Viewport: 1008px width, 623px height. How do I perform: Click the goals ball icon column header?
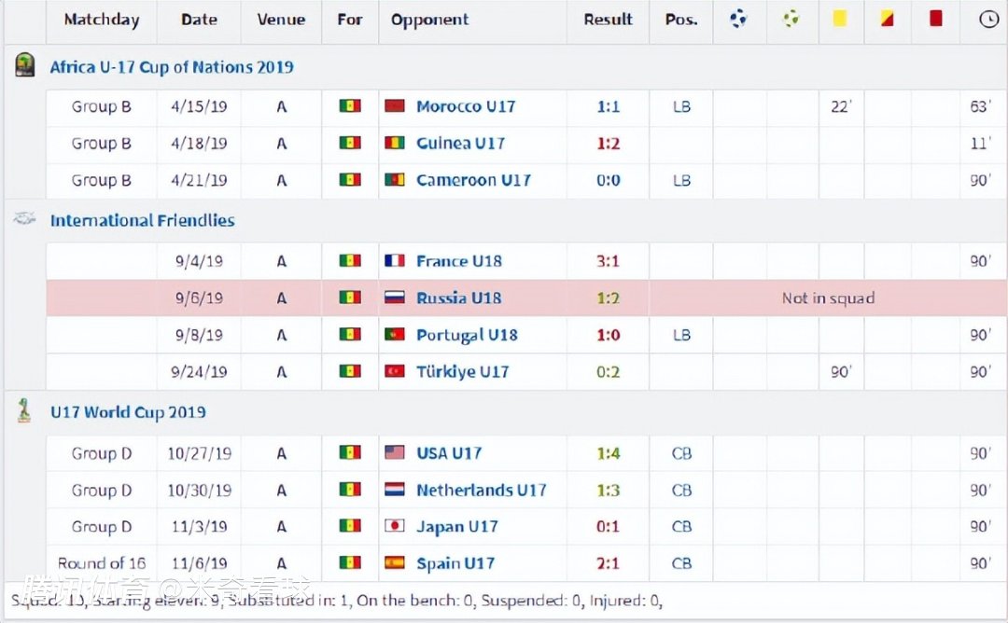pyautogui.click(x=739, y=19)
